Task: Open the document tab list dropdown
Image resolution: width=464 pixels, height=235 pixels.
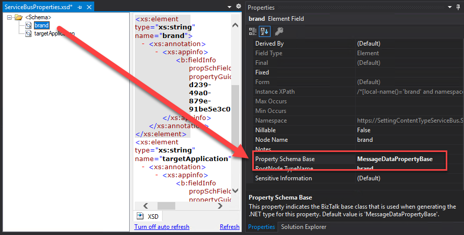Action: pos(229,7)
